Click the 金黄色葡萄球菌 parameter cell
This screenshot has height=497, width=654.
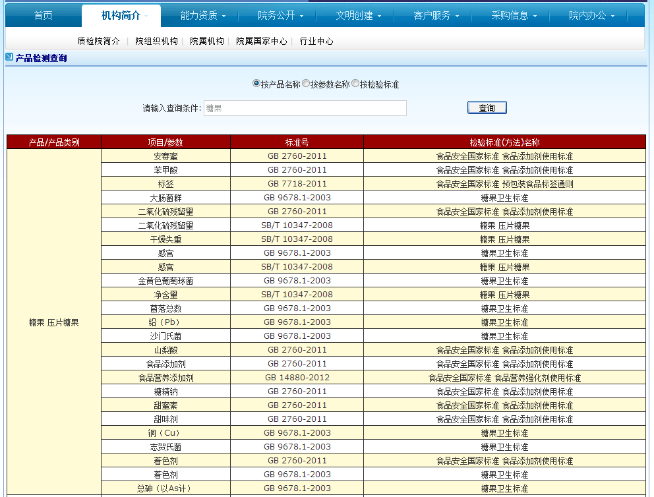click(x=165, y=281)
